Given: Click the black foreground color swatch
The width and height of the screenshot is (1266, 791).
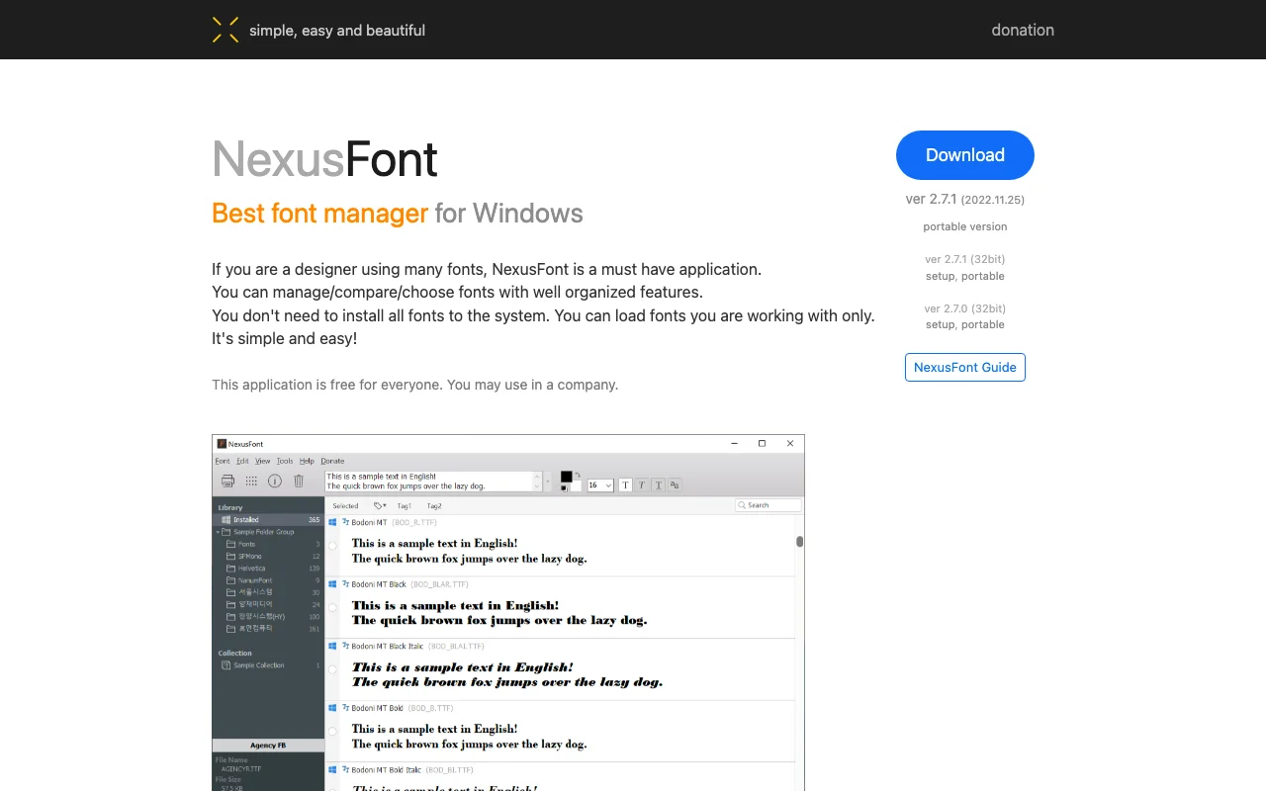Looking at the screenshot, I should pos(567,477).
